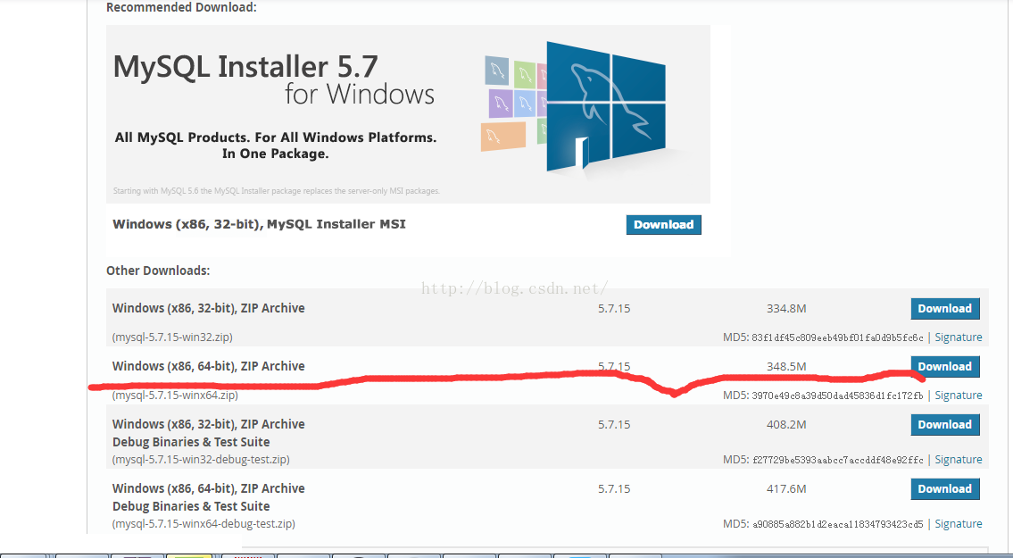
Task: Click the file size '408.2M'
Action: [x=786, y=425]
